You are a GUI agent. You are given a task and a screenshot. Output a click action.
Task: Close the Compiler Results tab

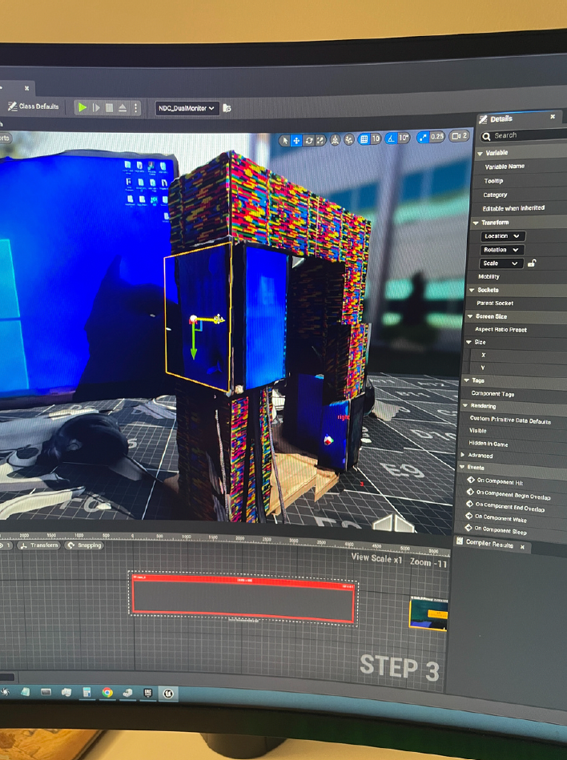(522, 547)
